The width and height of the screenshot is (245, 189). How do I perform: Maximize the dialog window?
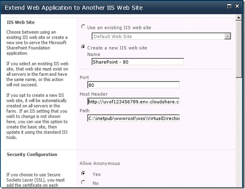pos(229,6)
